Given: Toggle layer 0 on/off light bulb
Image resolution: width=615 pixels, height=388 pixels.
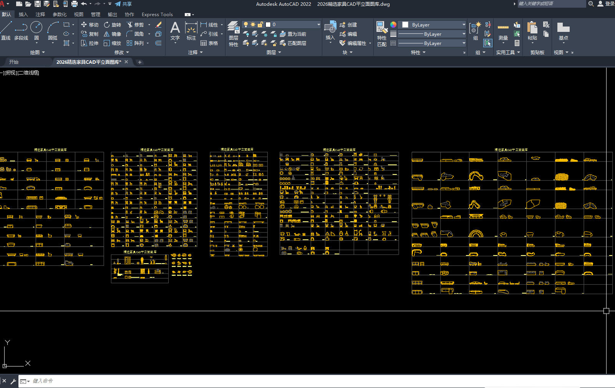Looking at the screenshot, I should coord(246,25).
